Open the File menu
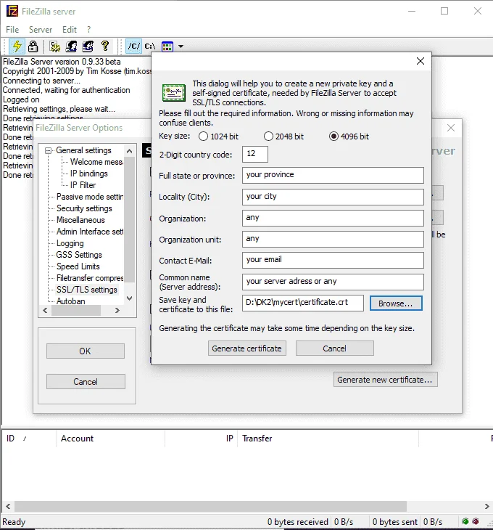The height and width of the screenshot is (530, 493). (12, 30)
